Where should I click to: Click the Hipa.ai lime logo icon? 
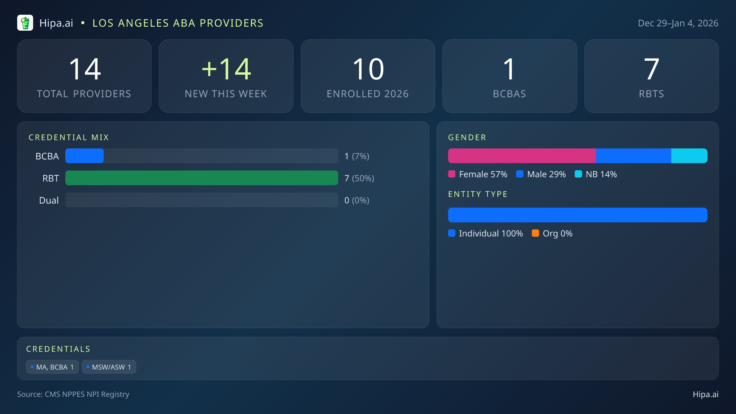26,23
